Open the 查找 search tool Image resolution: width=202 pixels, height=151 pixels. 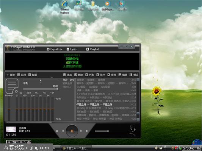tap(112, 75)
